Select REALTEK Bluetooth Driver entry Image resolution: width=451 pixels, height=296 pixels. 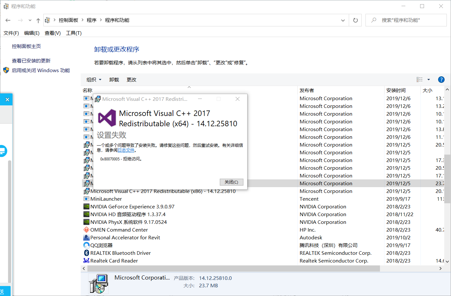pos(121,253)
